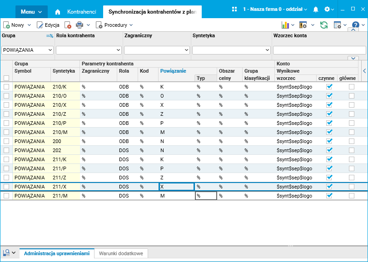Click the green refresh icon
Image resolution: width=368 pixels, height=262 pixels.
tap(324, 25)
